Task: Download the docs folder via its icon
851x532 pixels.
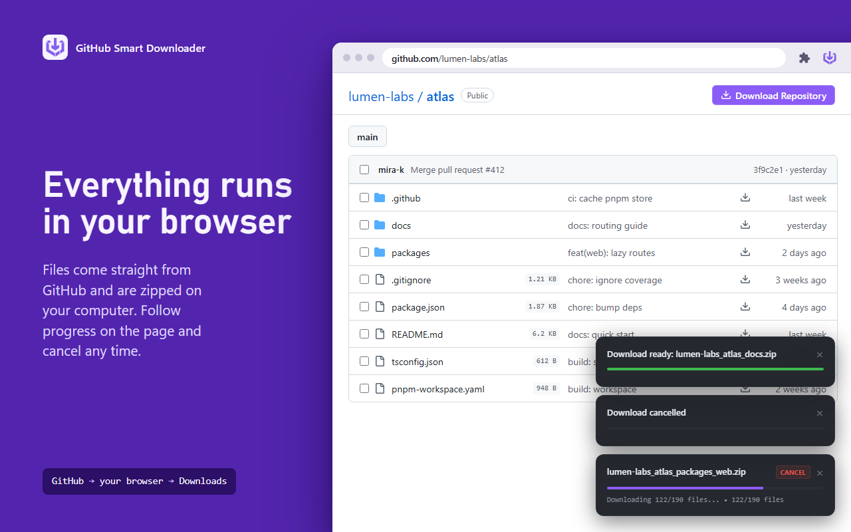Action: (745, 225)
